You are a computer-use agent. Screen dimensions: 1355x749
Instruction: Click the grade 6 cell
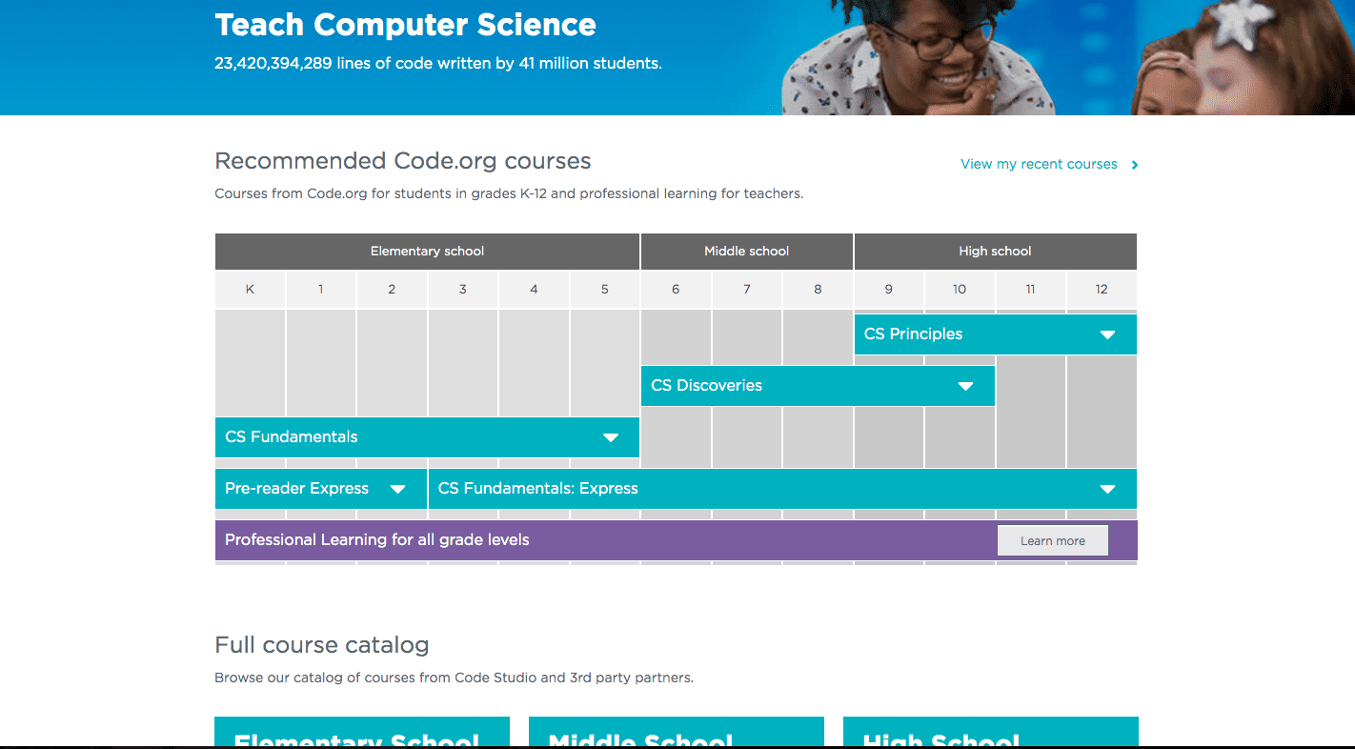676,290
